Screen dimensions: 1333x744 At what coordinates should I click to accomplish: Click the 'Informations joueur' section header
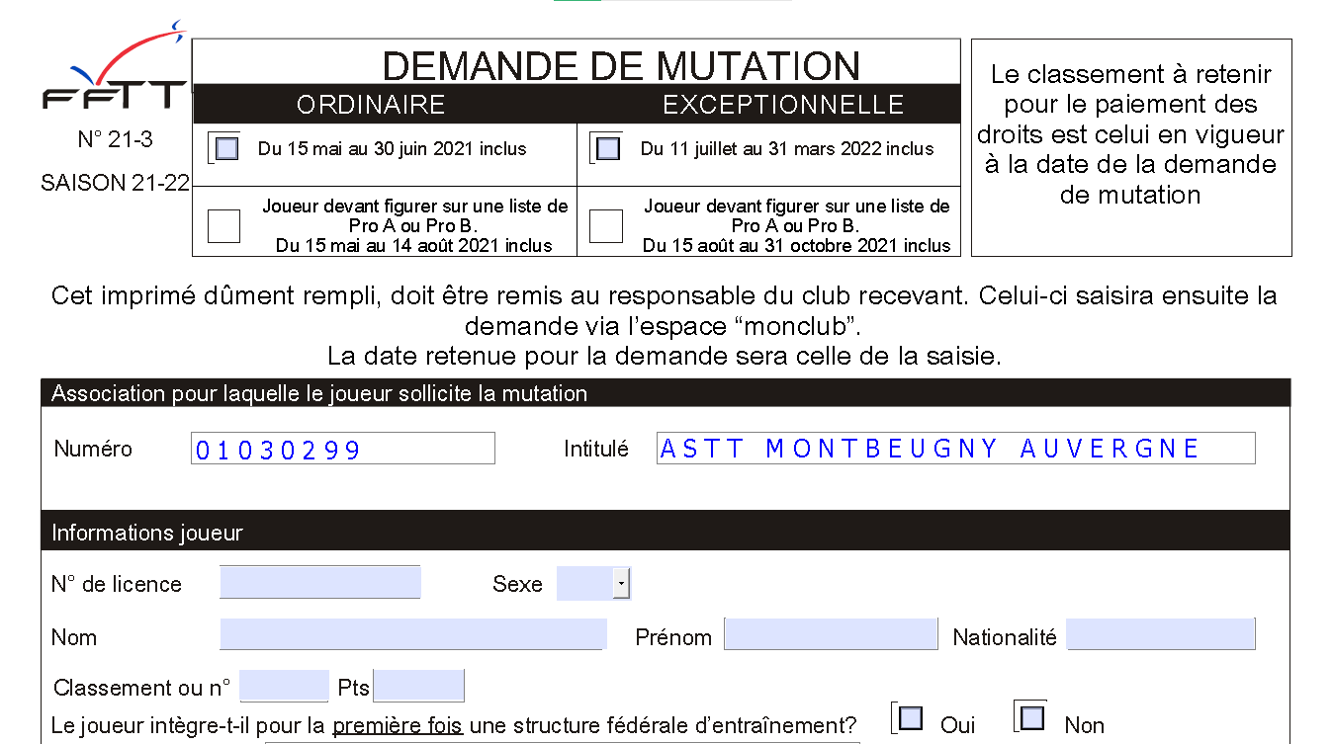pyautogui.click(x=666, y=533)
